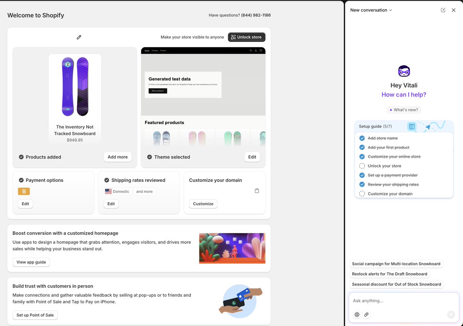Click first featured product snowboard thumbnail
The image size is (463, 326).
(x=161, y=138)
